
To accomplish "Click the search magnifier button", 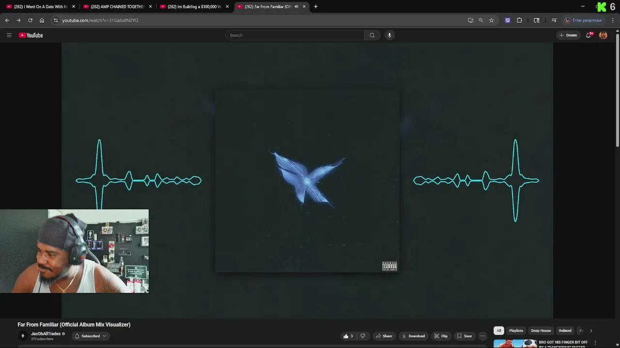I will click(x=372, y=35).
